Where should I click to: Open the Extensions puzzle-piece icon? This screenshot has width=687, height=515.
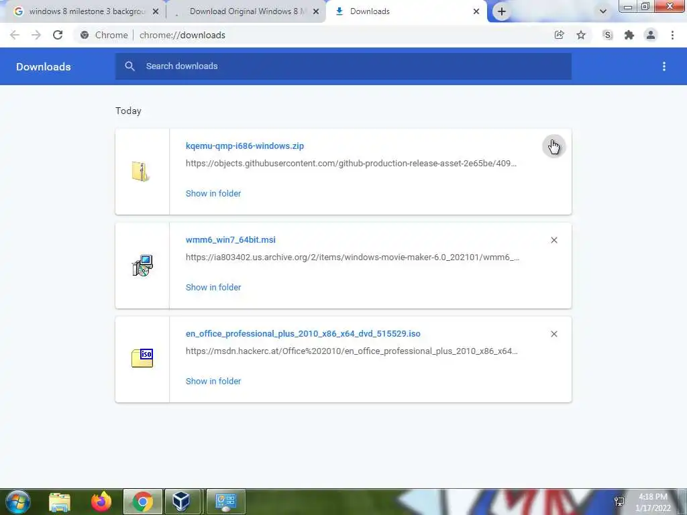[x=629, y=35]
